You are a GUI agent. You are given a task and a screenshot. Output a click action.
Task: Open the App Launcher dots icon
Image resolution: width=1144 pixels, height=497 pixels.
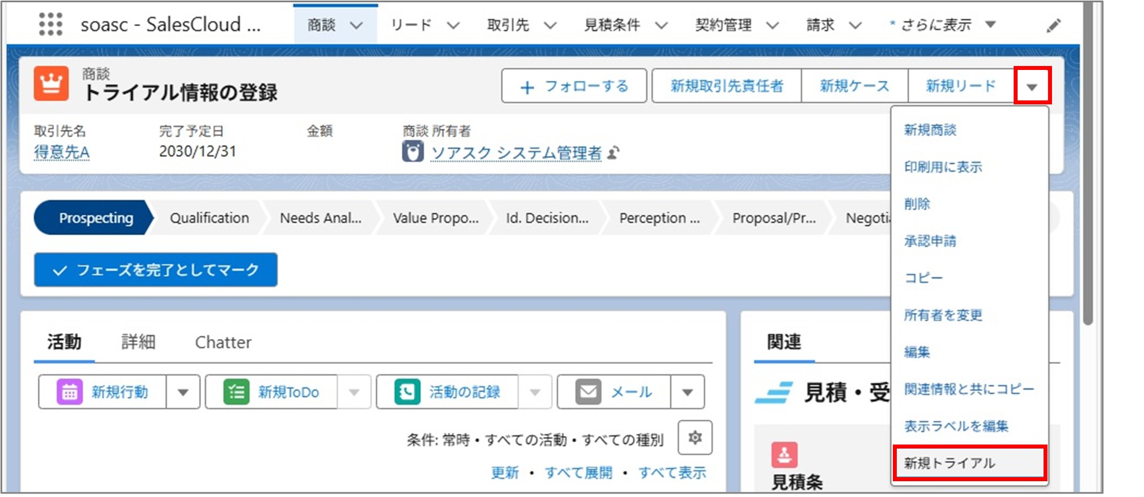[x=50, y=24]
